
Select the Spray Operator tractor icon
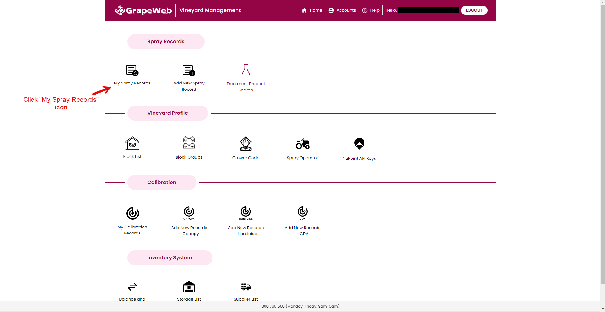[x=302, y=144]
